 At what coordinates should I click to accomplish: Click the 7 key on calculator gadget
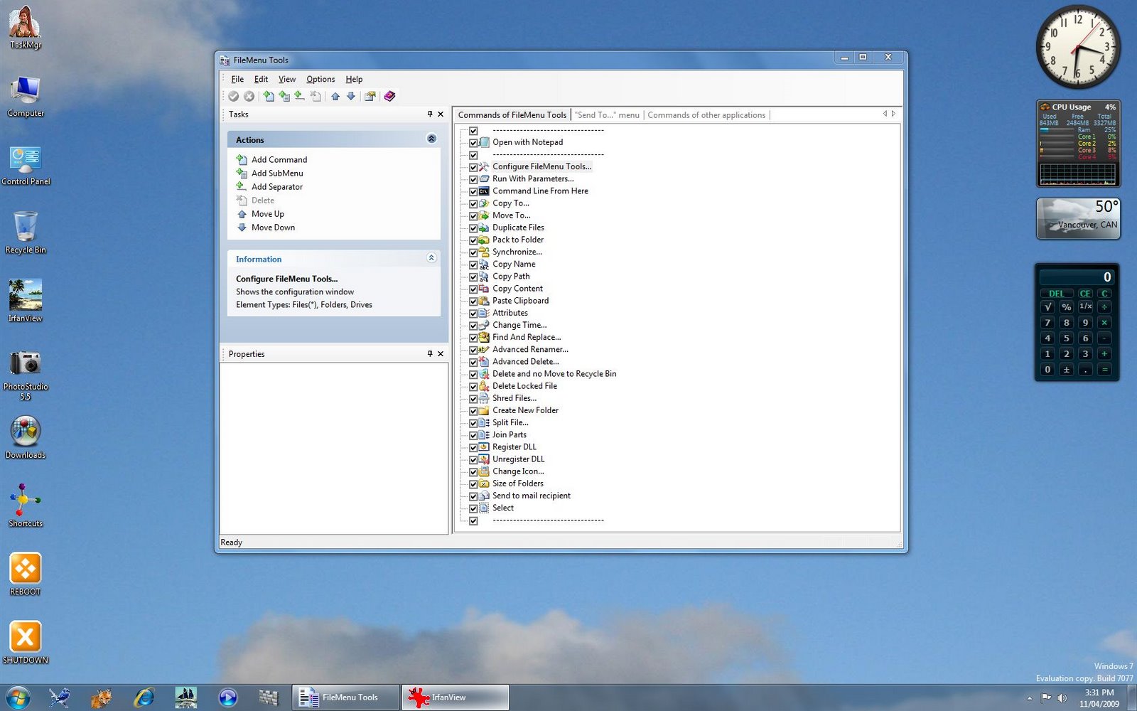1047,323
